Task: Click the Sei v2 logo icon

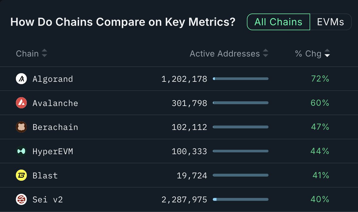Action: 21,199
